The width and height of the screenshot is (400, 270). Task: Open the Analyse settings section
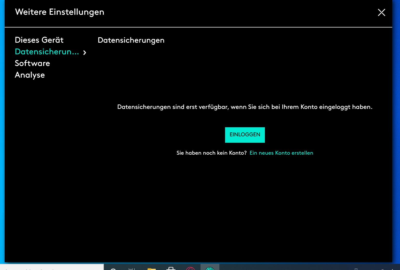(30, 75)
